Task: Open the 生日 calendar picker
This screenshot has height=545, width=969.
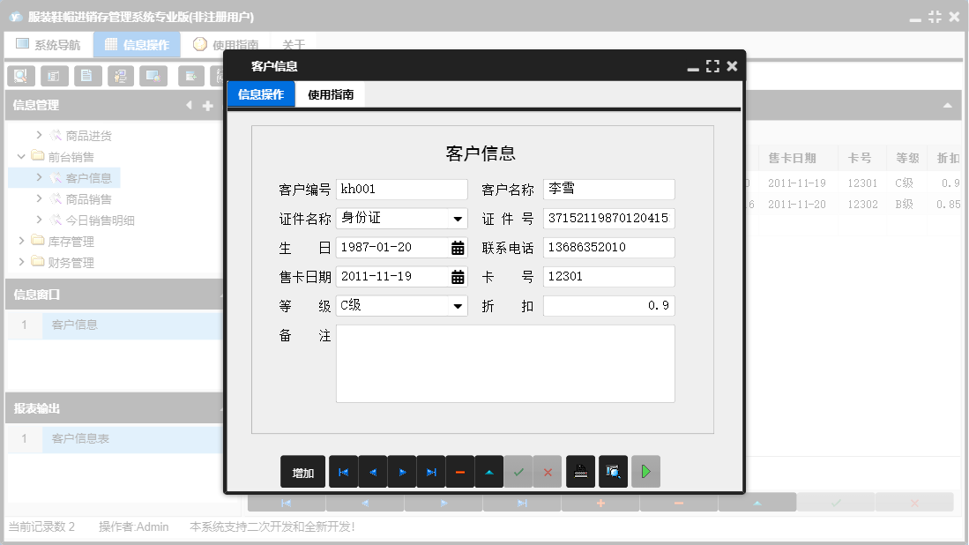Action: pos(458,248)
